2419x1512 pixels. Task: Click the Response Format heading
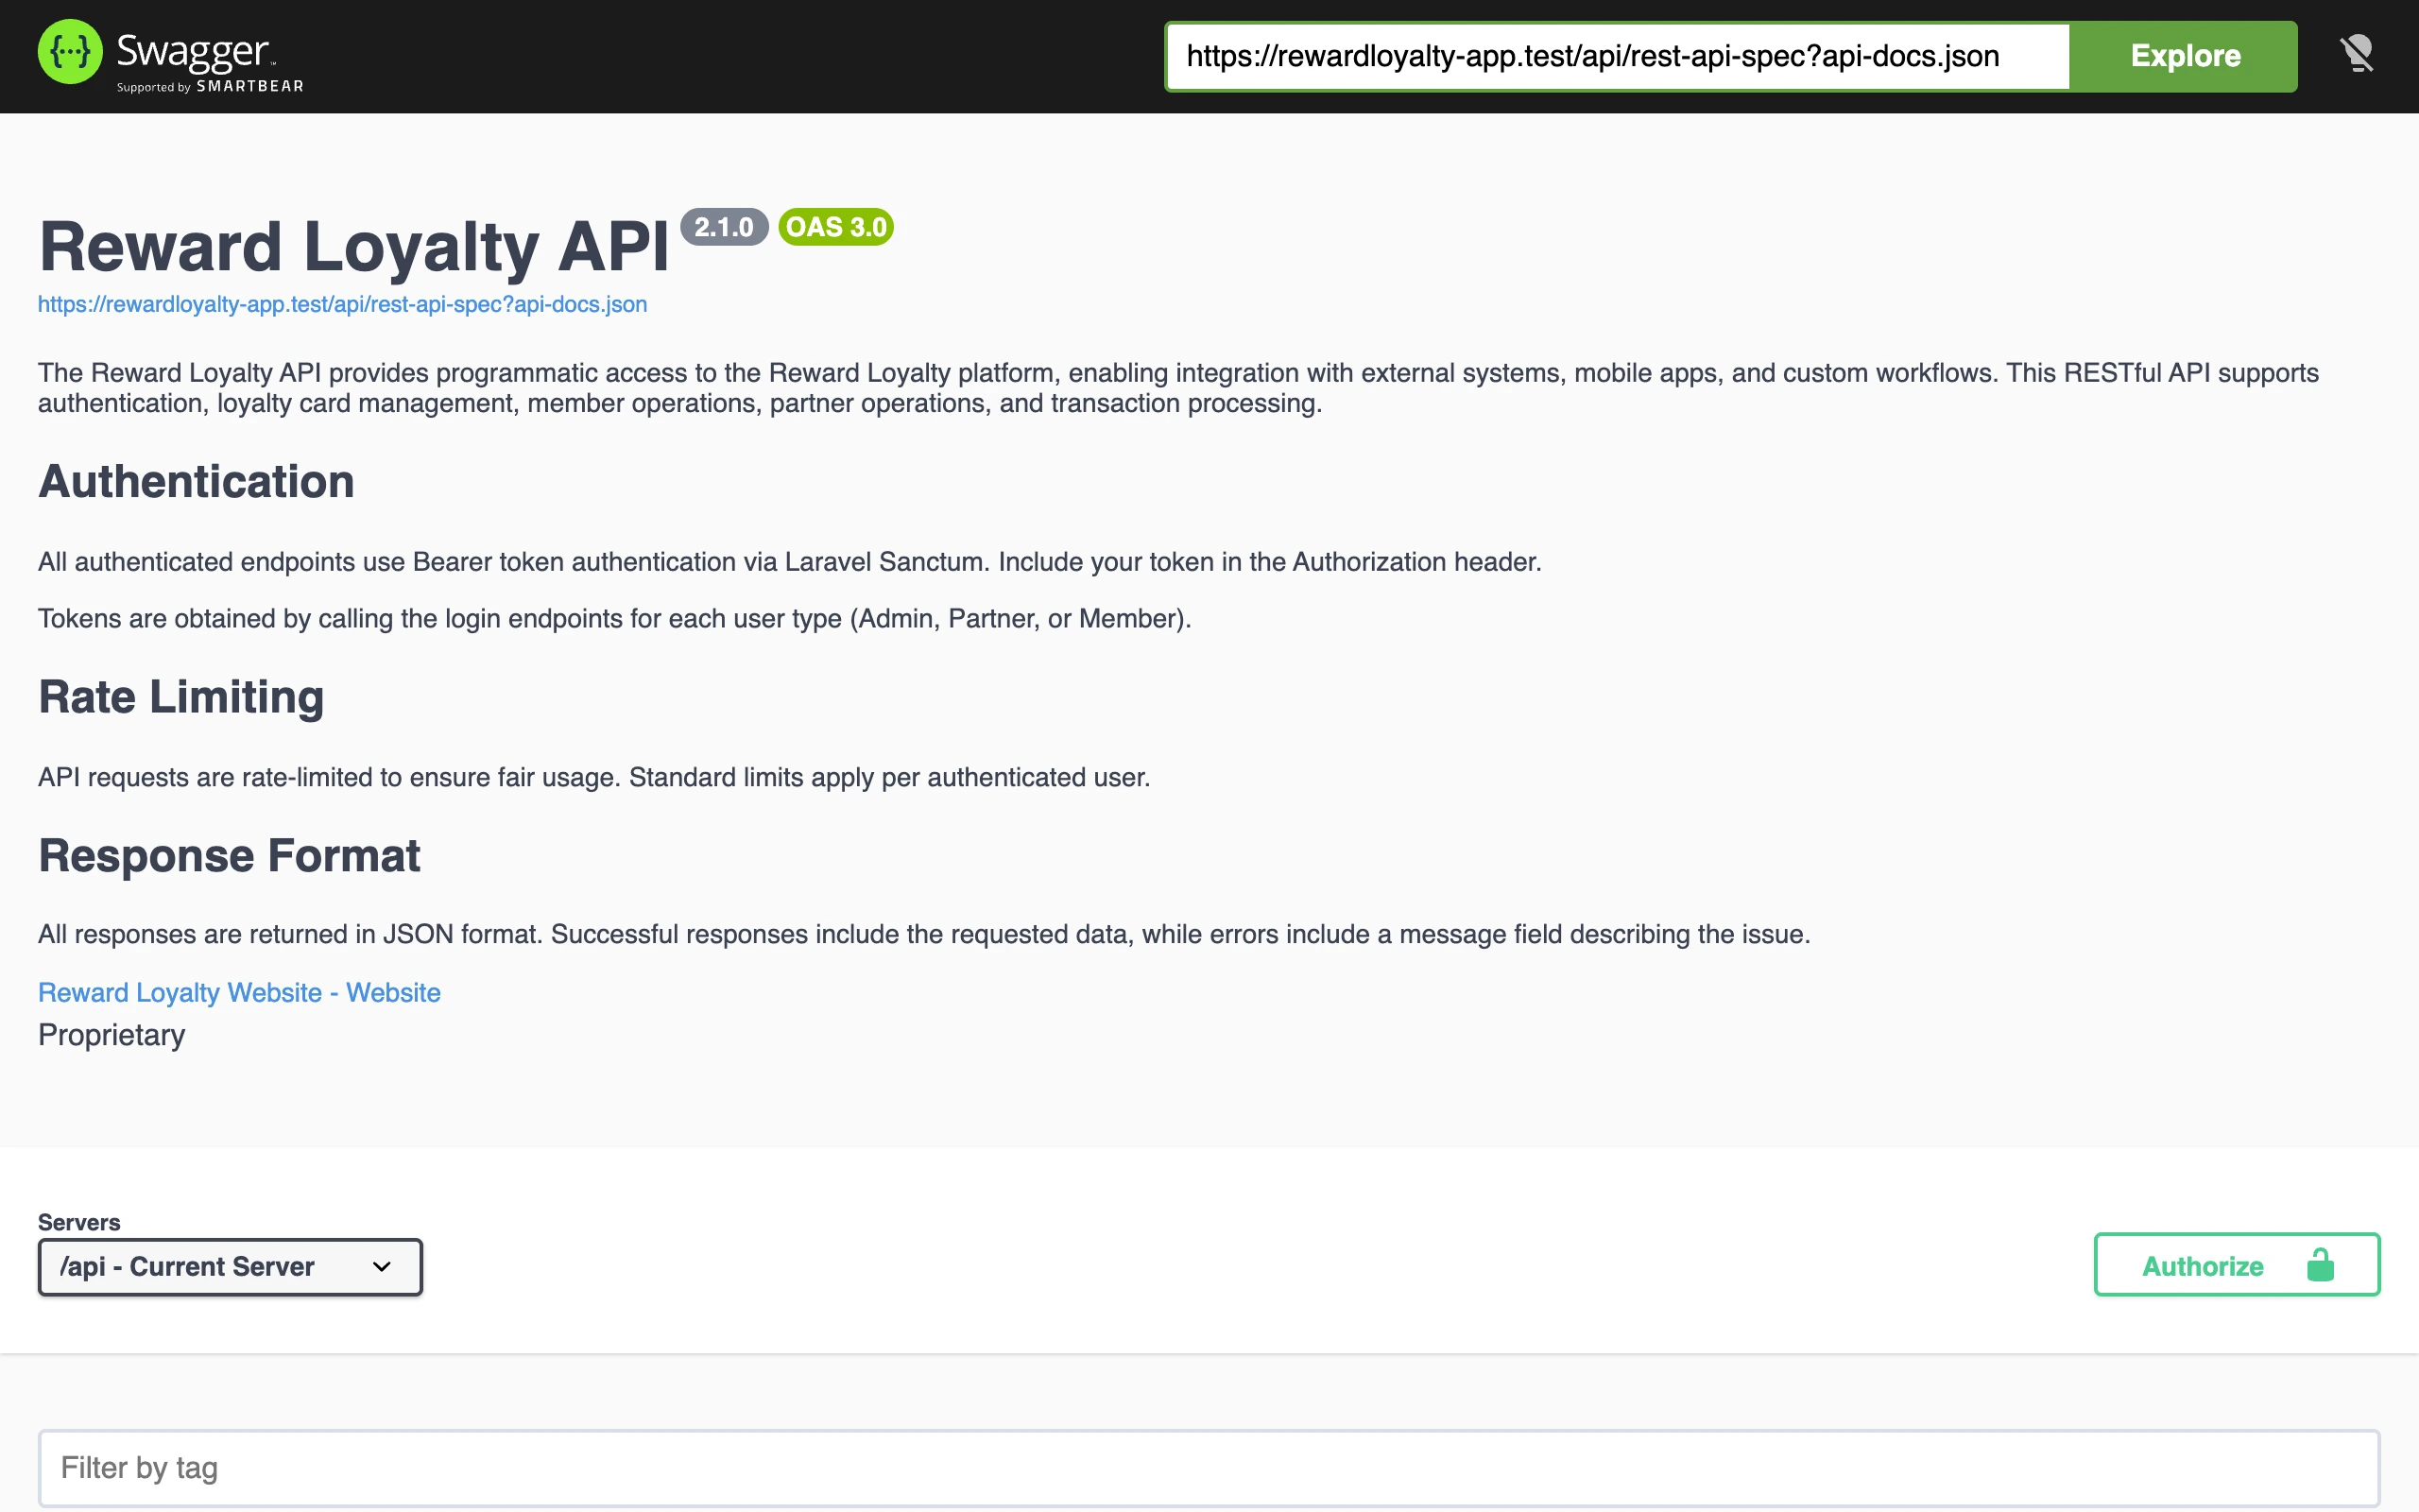pyautogui.click(x=229, y=856)
